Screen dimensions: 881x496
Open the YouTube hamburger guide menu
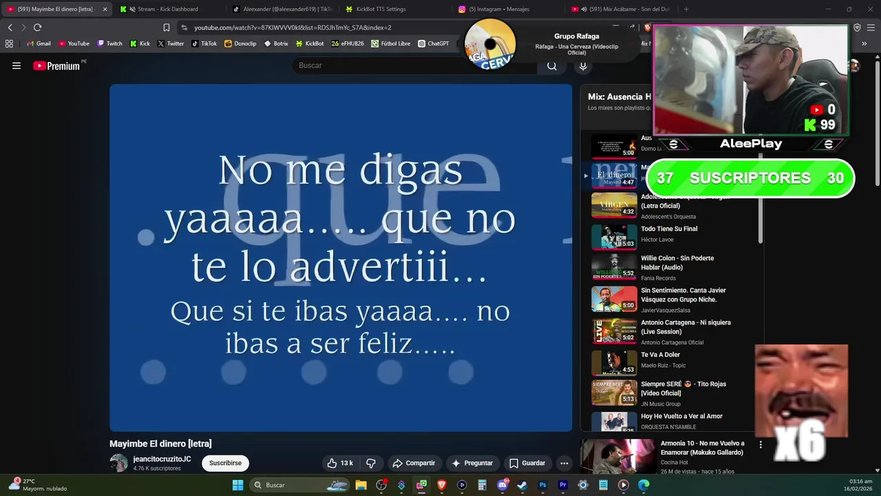(17, 65)
